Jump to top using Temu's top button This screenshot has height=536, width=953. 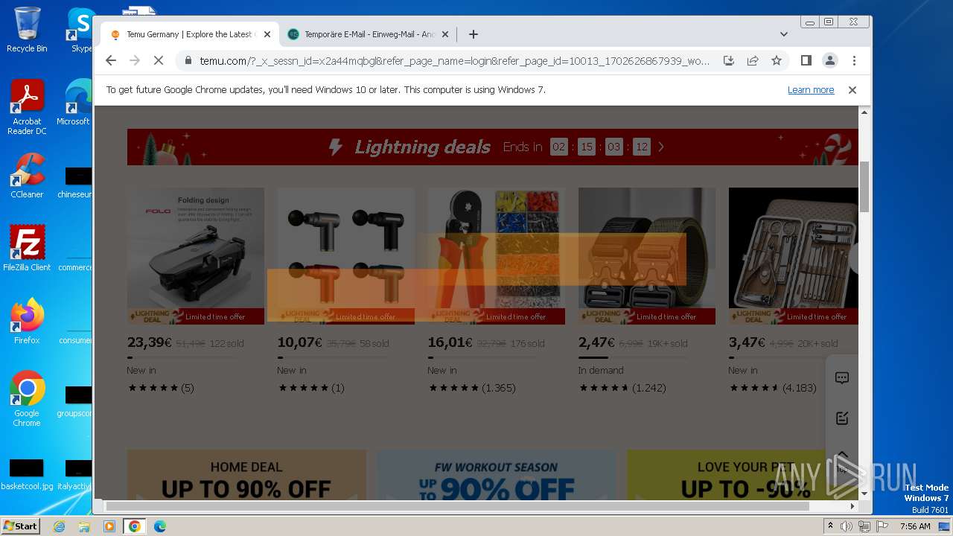tap(842, 462)
